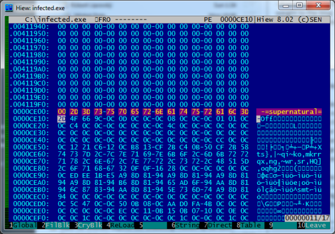335x234 pixels.
Task: Click address label .00411940:
Action: coord(29,27)
